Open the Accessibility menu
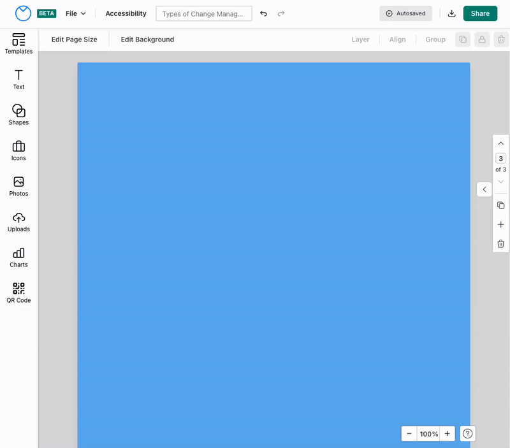 pos(126,13)
